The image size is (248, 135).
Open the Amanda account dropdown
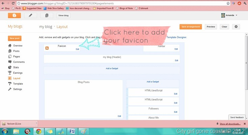tap(229, 15)
